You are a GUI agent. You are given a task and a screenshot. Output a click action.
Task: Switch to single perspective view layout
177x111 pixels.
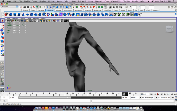point(2,64)
